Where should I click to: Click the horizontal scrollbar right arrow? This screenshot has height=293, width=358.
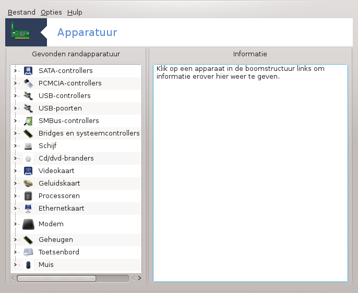139,278
